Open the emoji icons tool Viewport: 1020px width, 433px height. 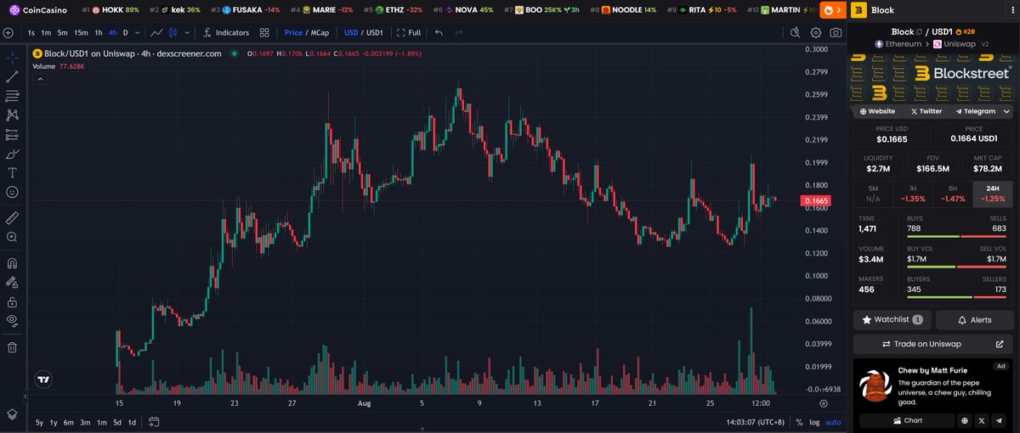pyautogui.click(x=13, y=192)
